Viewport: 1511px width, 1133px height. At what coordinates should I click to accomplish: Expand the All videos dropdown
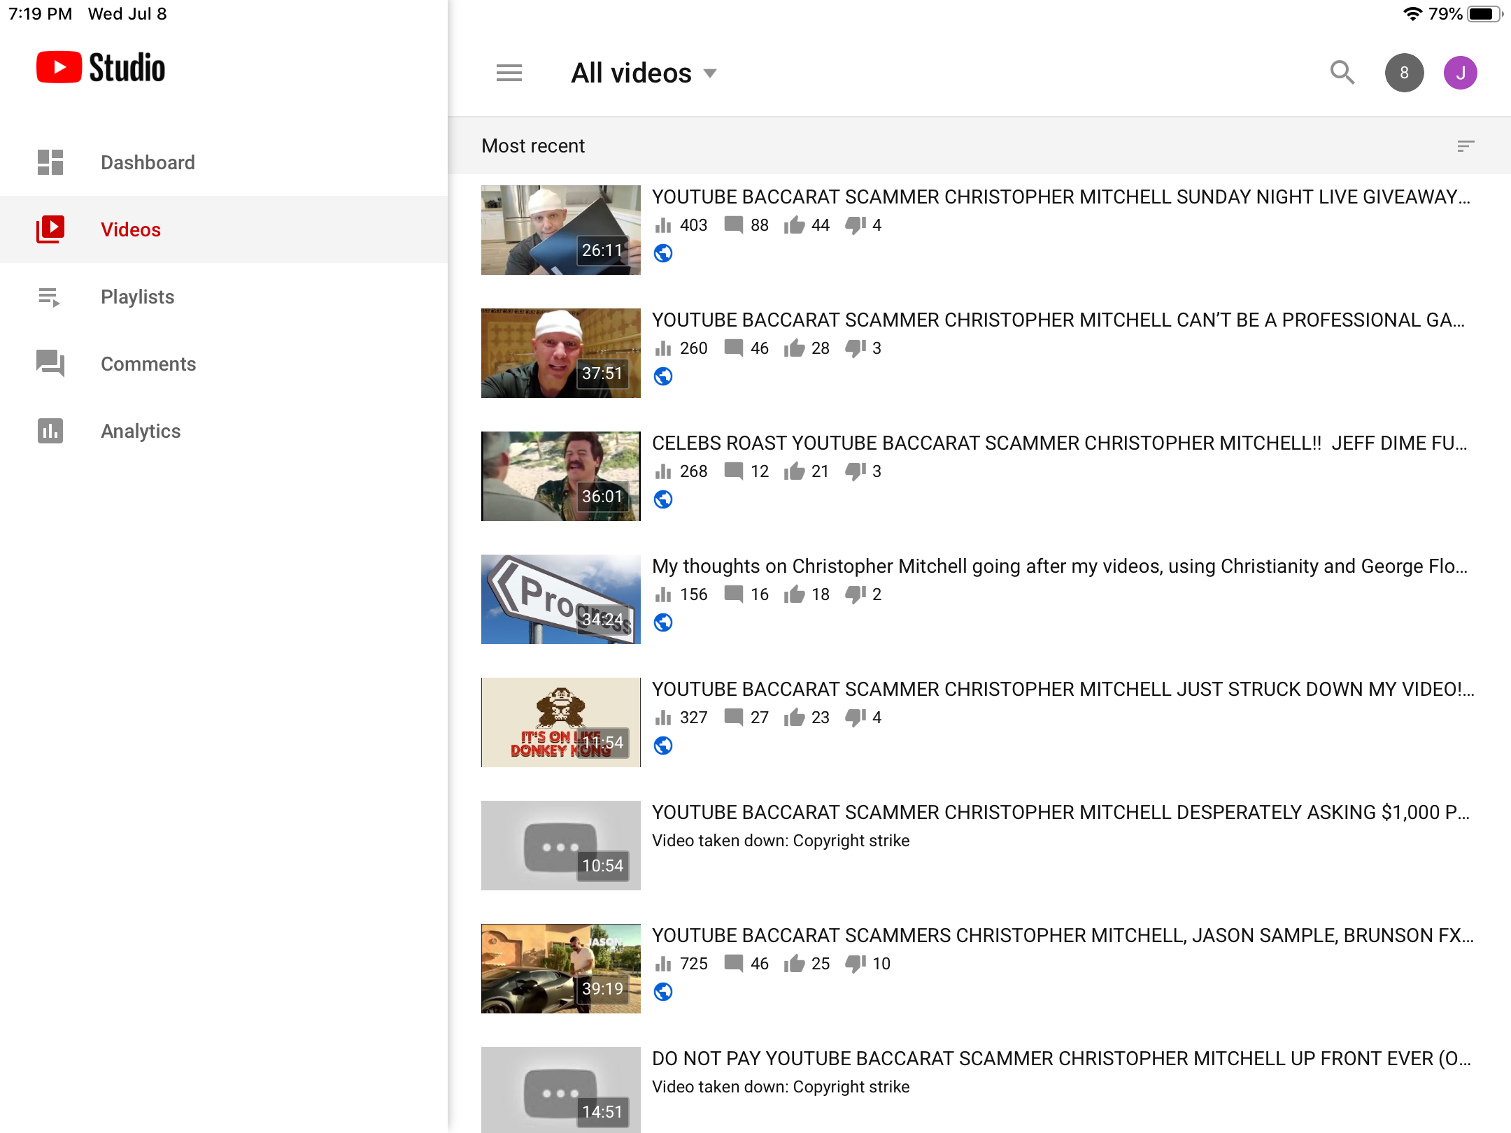[x=644, y=73]
